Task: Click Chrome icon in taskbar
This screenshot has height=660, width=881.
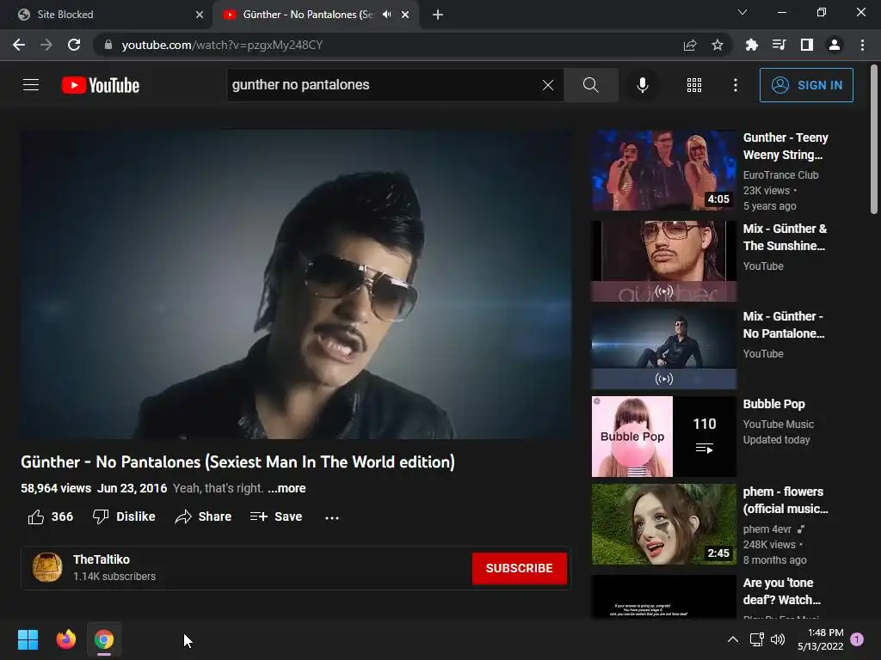Action: click(104, 639)
